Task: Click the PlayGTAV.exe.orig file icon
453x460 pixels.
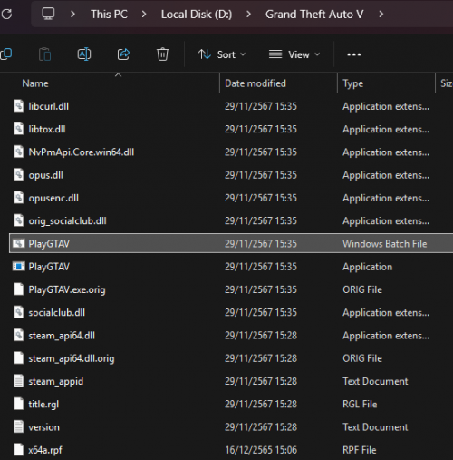Action: point(19,289)
